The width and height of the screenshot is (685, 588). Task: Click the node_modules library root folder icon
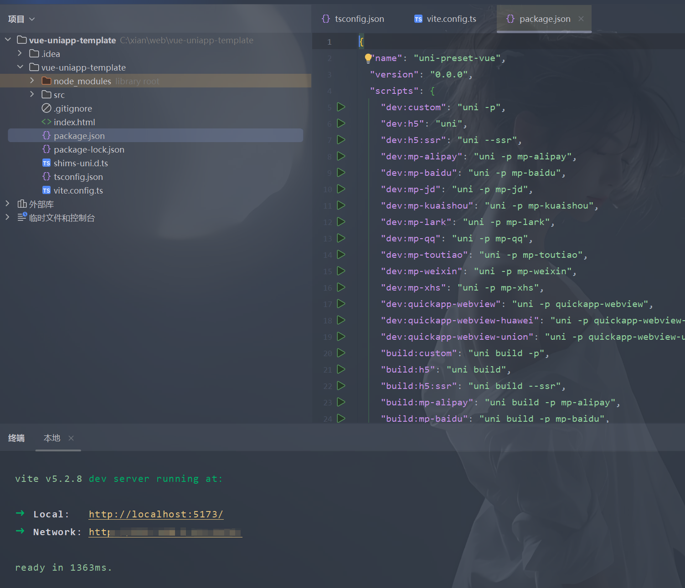46,81
